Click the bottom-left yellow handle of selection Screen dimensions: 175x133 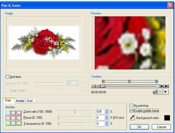click(x=50, y=48)
